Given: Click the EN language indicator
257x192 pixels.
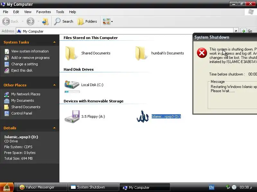Looking at the screenshot, I should pyautogui.click(x=211, y=187).
